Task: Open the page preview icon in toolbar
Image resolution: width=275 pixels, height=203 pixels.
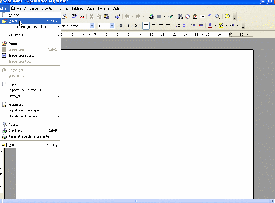Action: [x=64, y=16]
